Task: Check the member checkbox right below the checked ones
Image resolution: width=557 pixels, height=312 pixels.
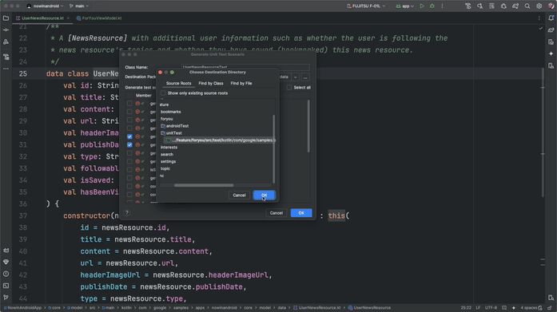Action: click(129, 153)
